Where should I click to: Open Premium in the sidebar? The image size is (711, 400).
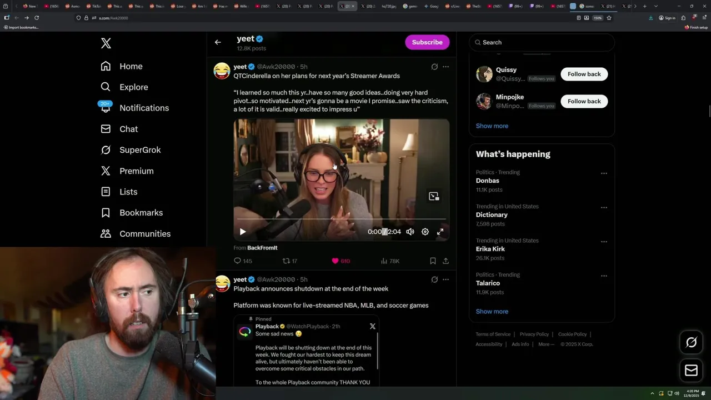(127, 171)
